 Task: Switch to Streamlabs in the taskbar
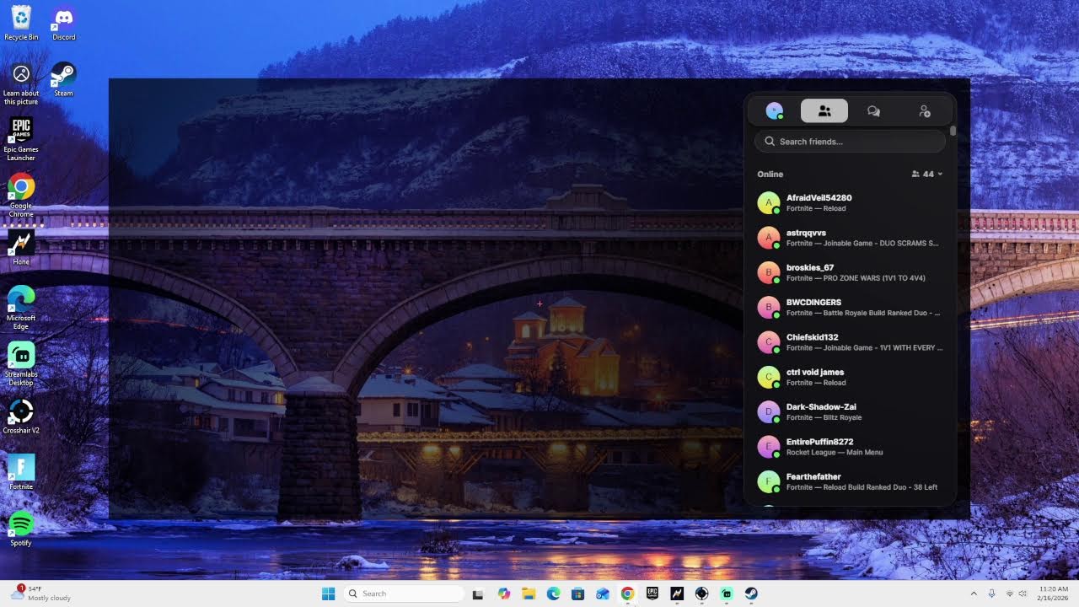pyautogui.click(x=726, y=594)
